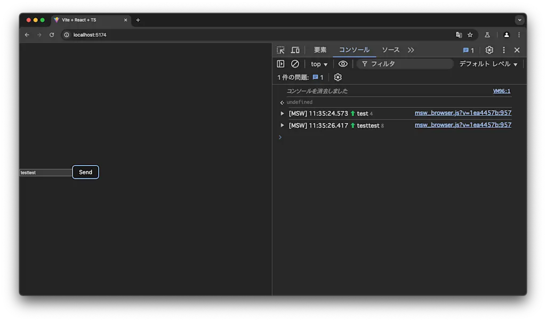Expand the MSW 11:35:24.573 test log entry
The image size is (546, 321).
pyautogui.click(x=282, y=113)
